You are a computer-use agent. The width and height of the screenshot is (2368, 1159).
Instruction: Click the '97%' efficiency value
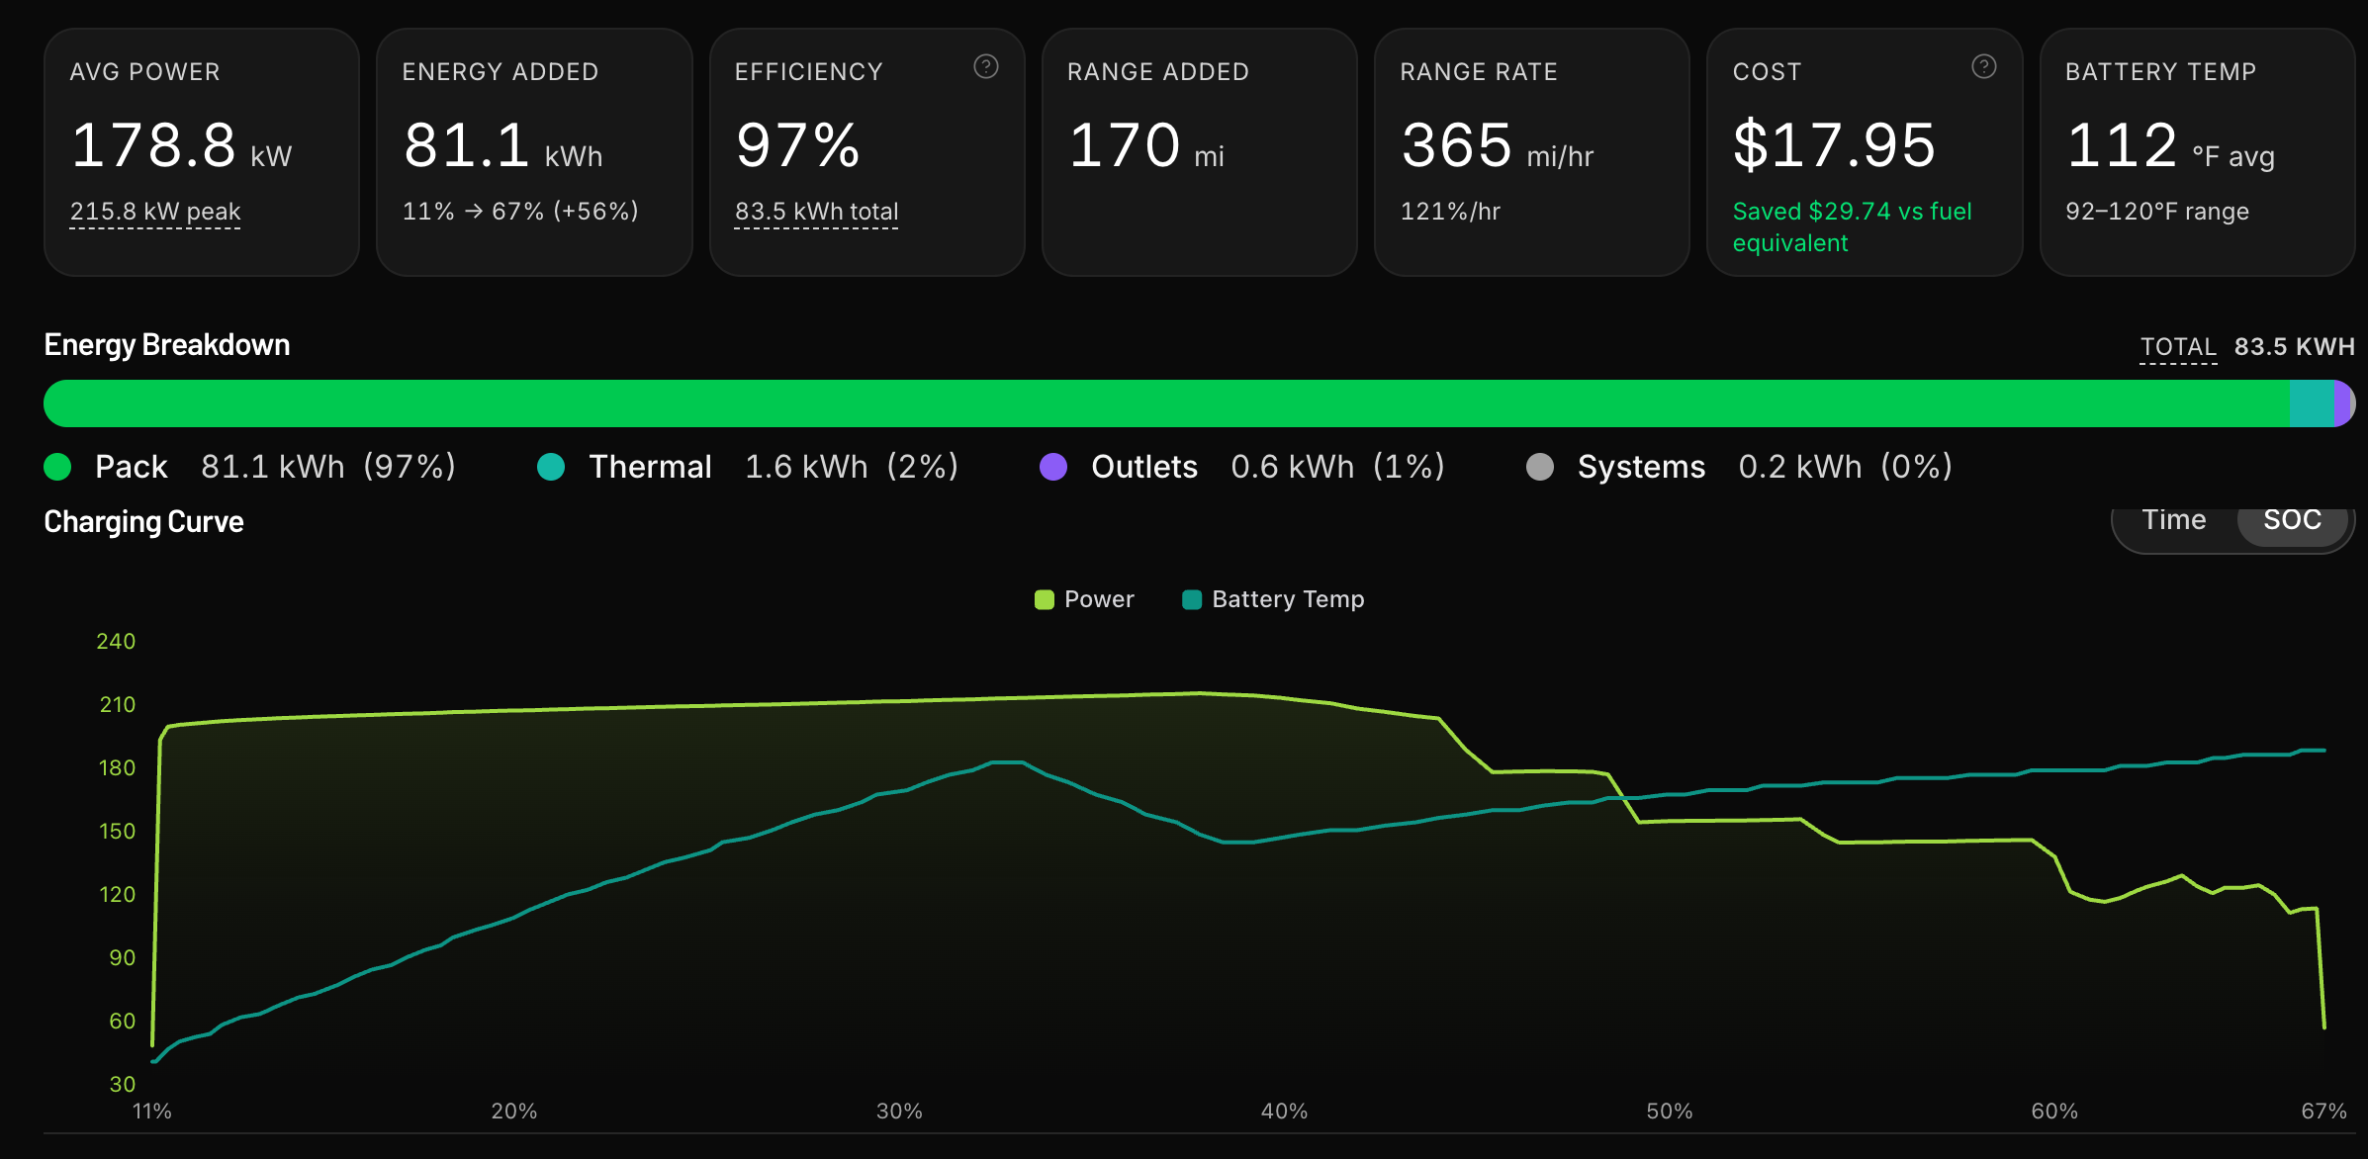798,145
